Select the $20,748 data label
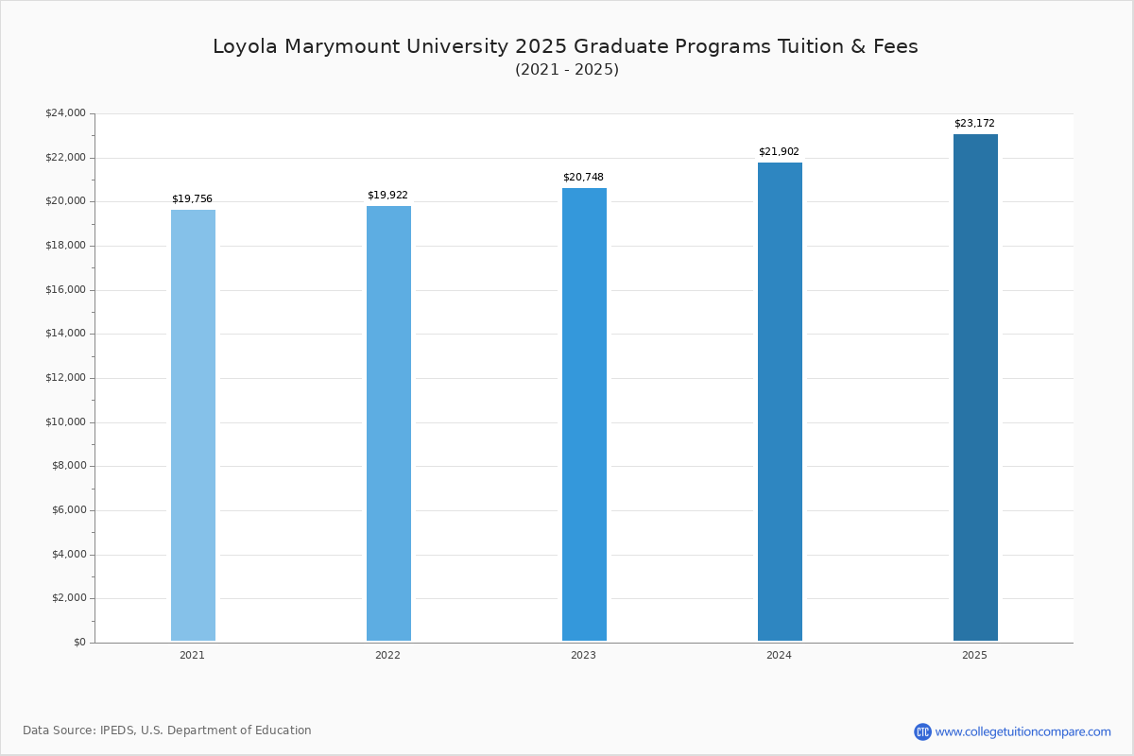 (x=583, y=178)
